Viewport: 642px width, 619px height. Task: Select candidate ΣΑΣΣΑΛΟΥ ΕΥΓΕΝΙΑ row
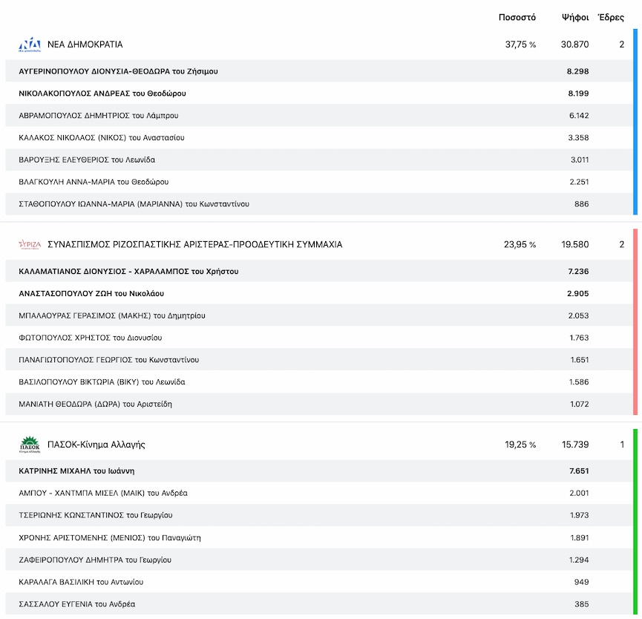319,604
